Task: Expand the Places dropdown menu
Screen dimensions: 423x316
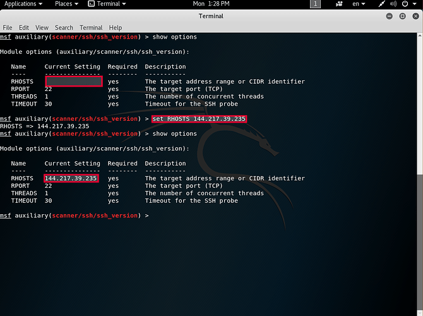Action: pyautogui.click(x=66, y=4)
